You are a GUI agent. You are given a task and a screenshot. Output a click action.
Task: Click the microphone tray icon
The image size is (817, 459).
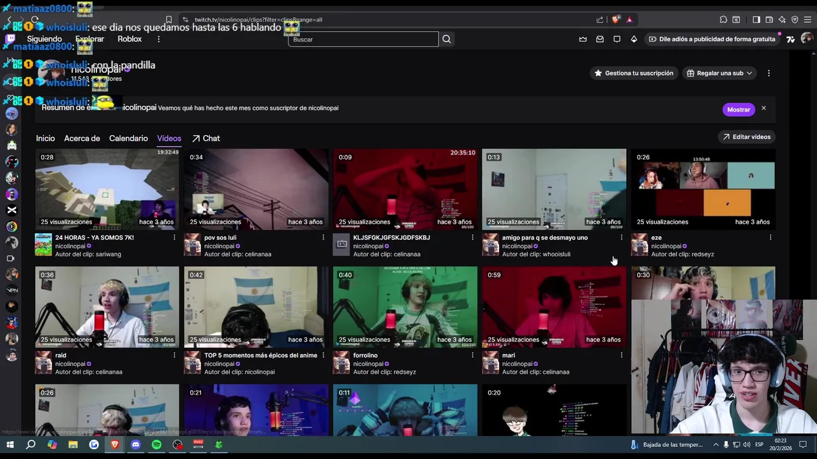[726, 444]
